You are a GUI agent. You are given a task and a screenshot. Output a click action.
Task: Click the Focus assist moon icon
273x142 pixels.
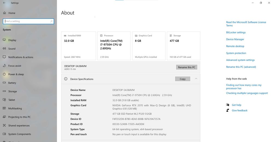pos(4,66)
